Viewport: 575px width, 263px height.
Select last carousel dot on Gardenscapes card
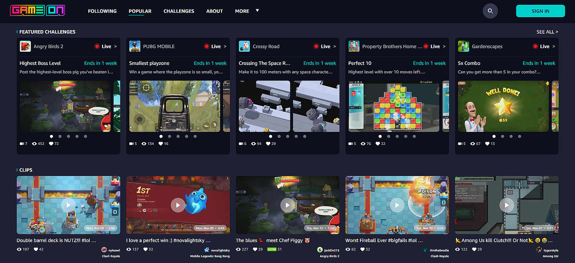[520, 136]
